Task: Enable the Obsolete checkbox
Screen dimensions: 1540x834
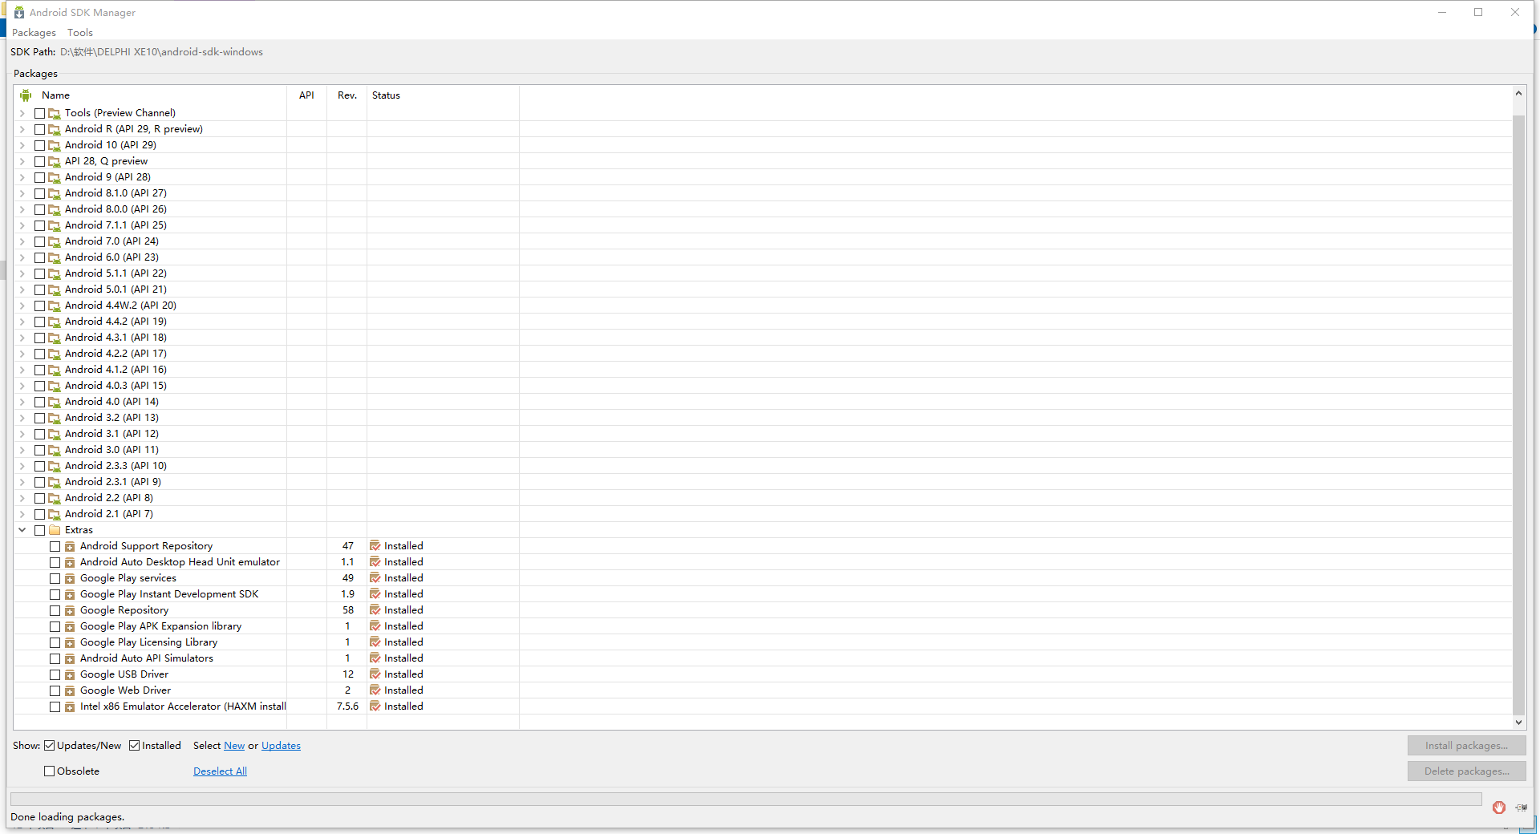Action: coord(50,771)
